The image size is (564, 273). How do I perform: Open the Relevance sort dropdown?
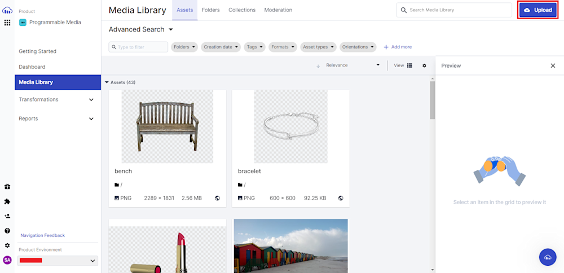[x=352, y=65]
